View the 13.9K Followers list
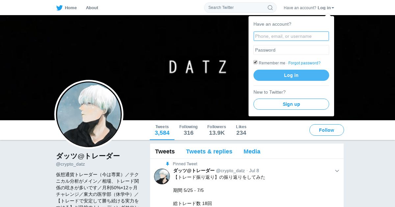Image resolution: width=395 pixels, height=207 pixels. click(217, 130)
